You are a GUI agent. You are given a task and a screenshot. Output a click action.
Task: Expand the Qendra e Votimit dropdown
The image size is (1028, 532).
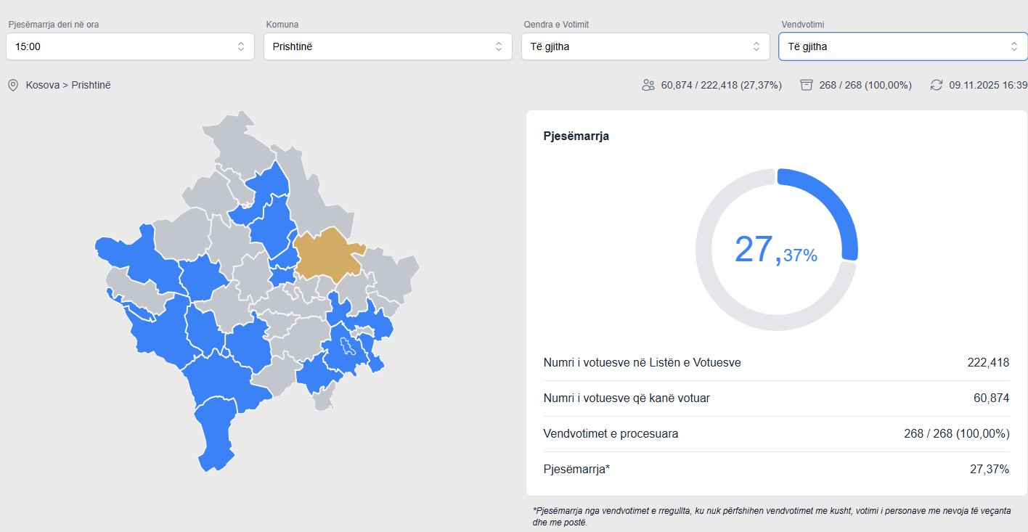point(645,46)
